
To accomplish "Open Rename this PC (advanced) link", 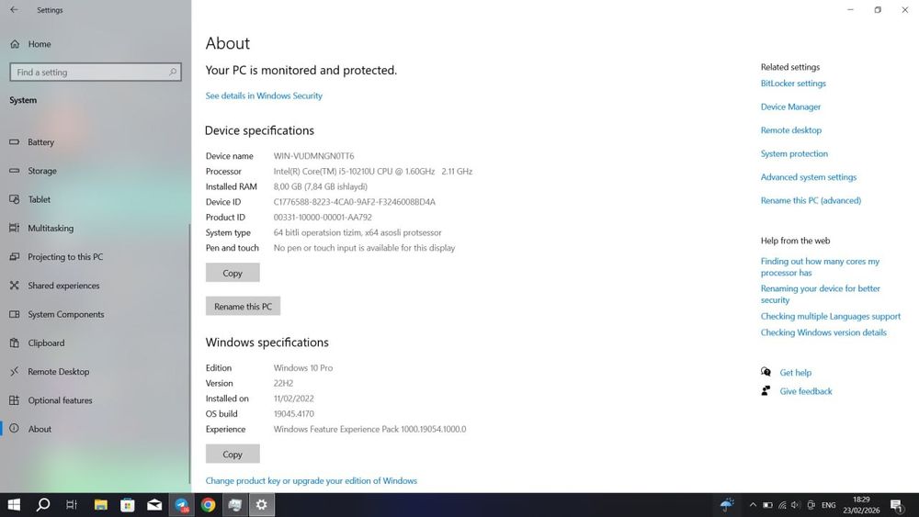I will click(x=811, y=200).
